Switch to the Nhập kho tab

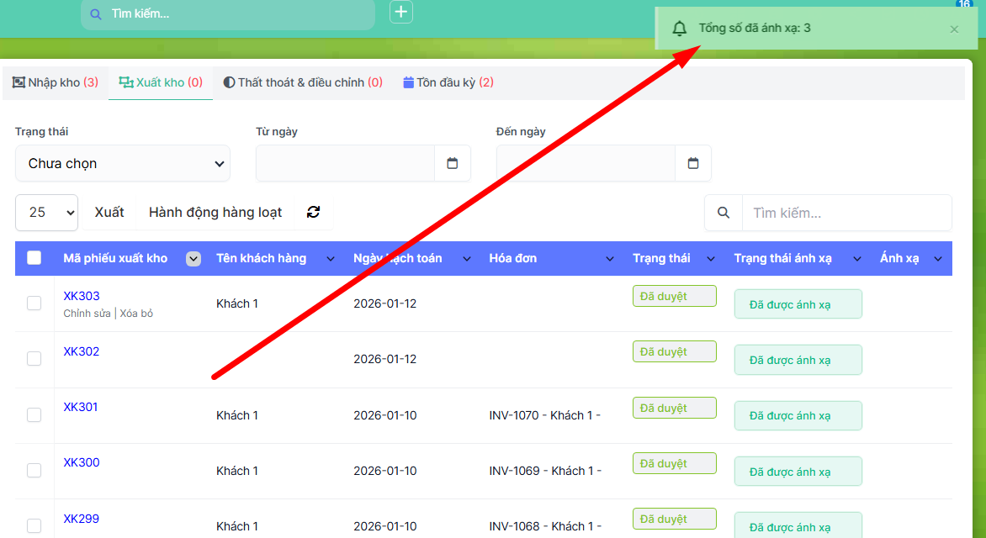(x=56, y=82)
